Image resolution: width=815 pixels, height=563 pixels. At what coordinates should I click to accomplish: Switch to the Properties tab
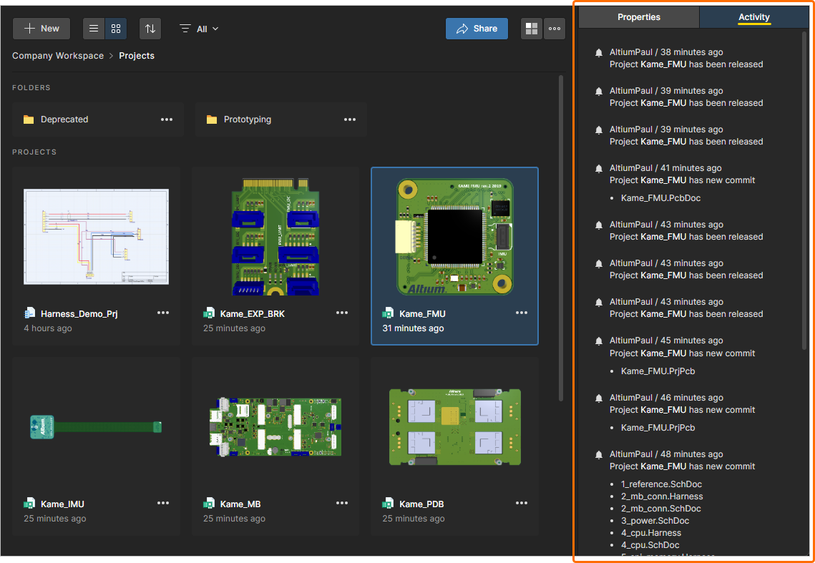point(638,16)
